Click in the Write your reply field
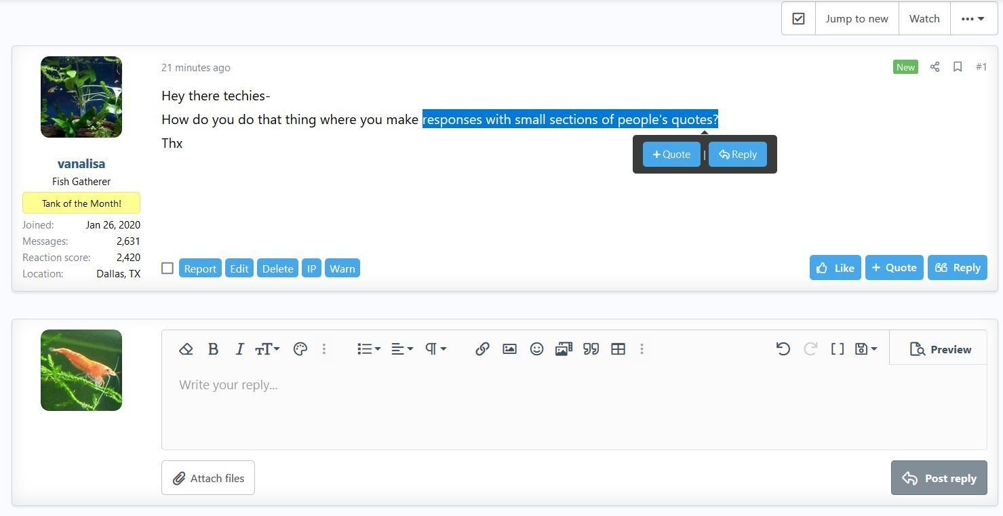Screen dimensions: 1003x516 573,407
